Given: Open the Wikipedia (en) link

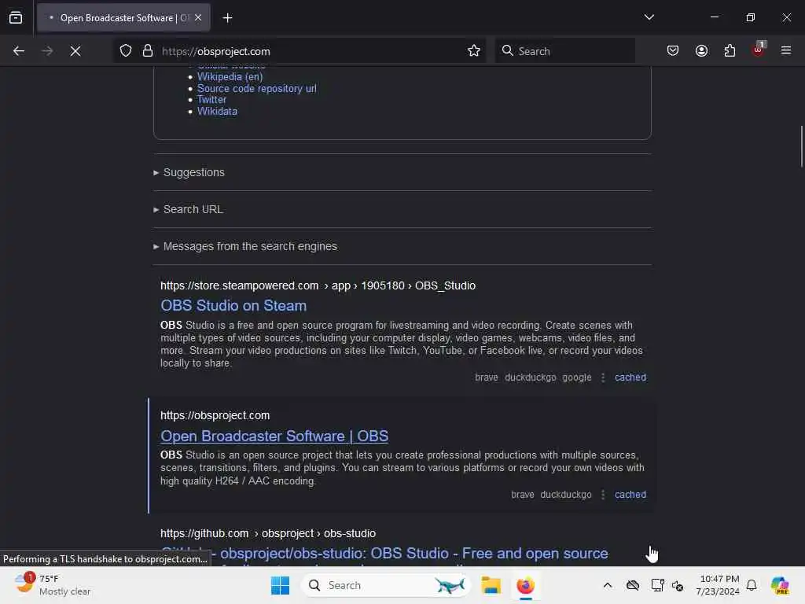Looking at the screenshot, I should coord(230,76).
